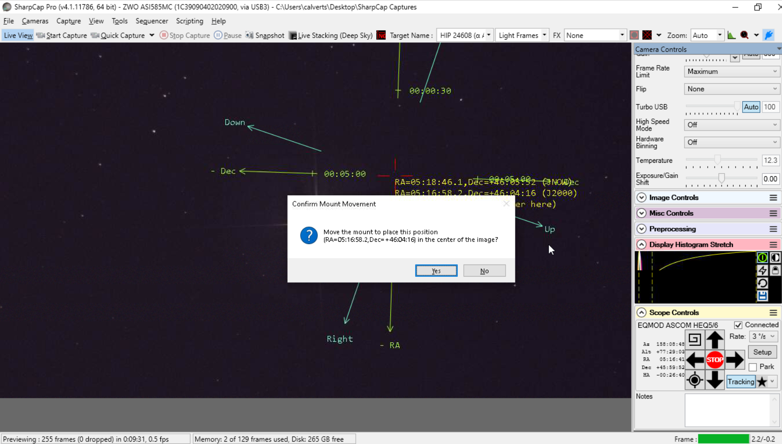Expand the Image Controls section
The height and width of the screenshot is (444, 782).
pos(641,198)
